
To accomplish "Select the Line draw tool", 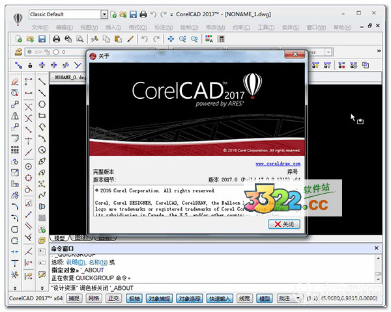I will point(42,81).
